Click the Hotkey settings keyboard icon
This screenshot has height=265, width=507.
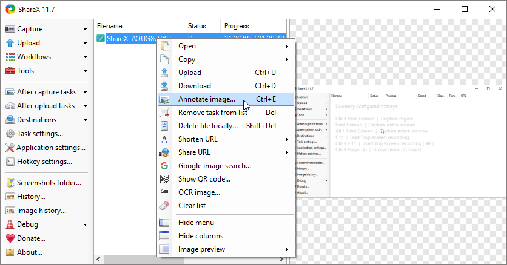click(10, 162)
